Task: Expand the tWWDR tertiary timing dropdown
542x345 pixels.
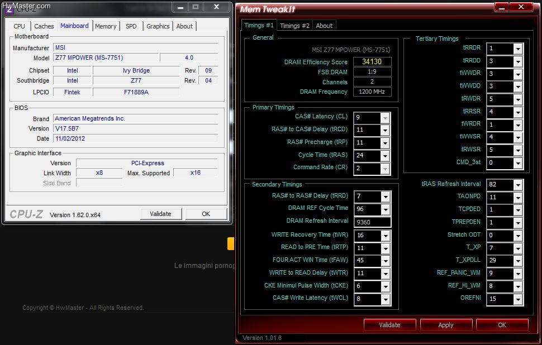Action: coord(518,74)
